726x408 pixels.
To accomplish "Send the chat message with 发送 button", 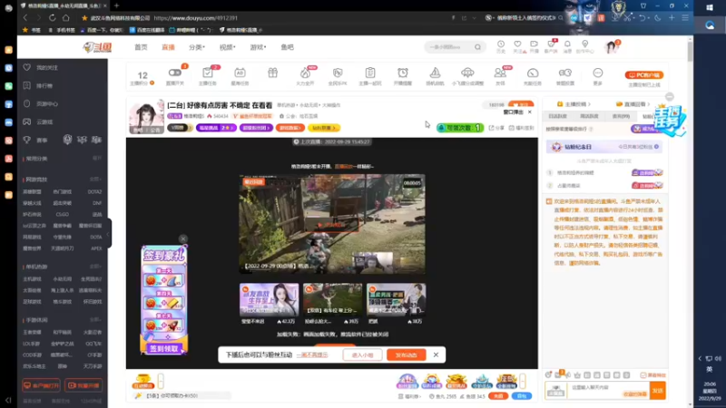I will pyautogui.click(x=657, y=391).
